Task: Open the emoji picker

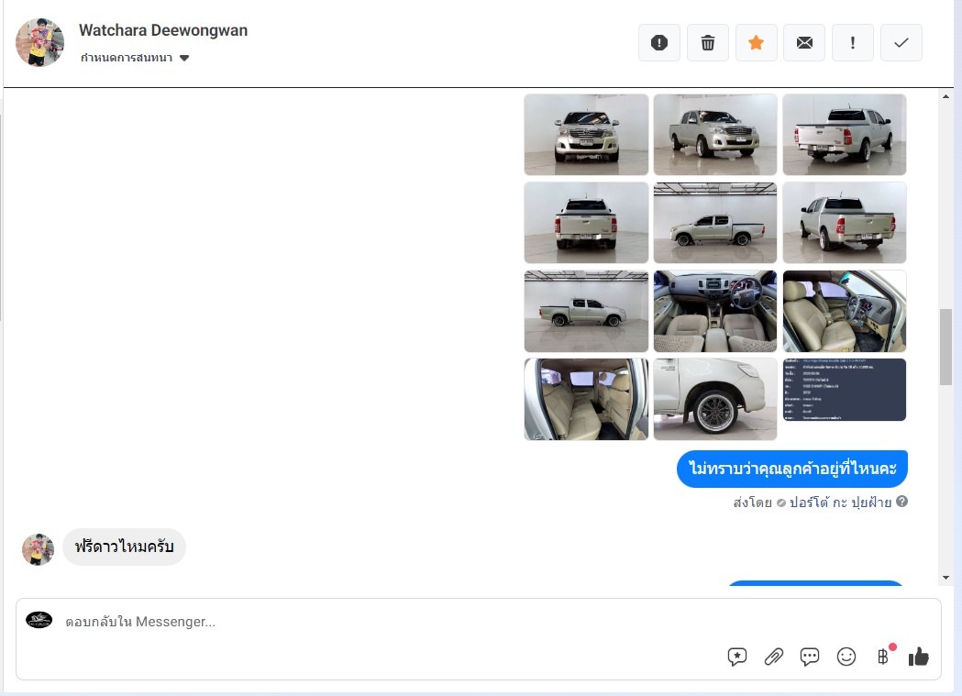Action: (846, 657)
